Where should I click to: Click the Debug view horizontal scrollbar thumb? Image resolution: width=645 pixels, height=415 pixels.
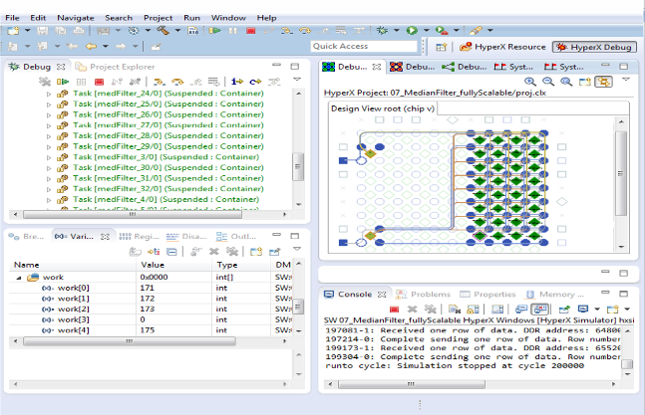click(x=133, y=214)
